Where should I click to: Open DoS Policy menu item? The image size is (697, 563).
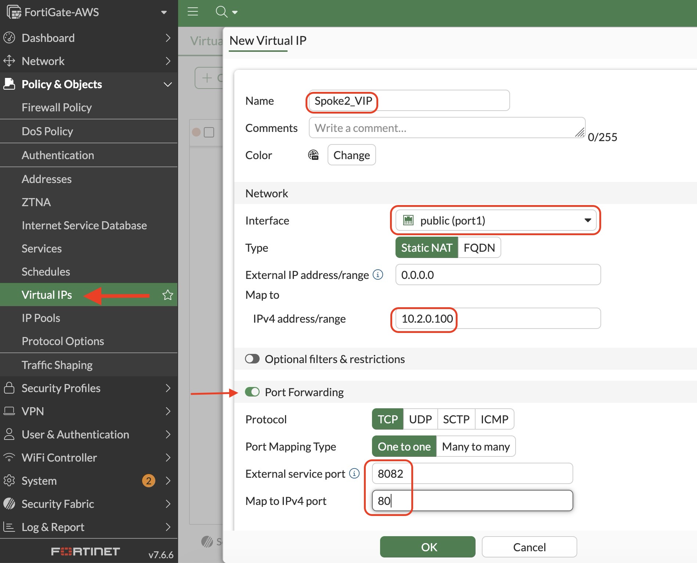click(89, 131)
